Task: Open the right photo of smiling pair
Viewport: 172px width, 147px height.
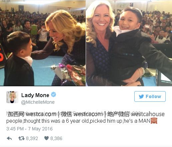Action: pyautogui.click(x=129, y=43)
